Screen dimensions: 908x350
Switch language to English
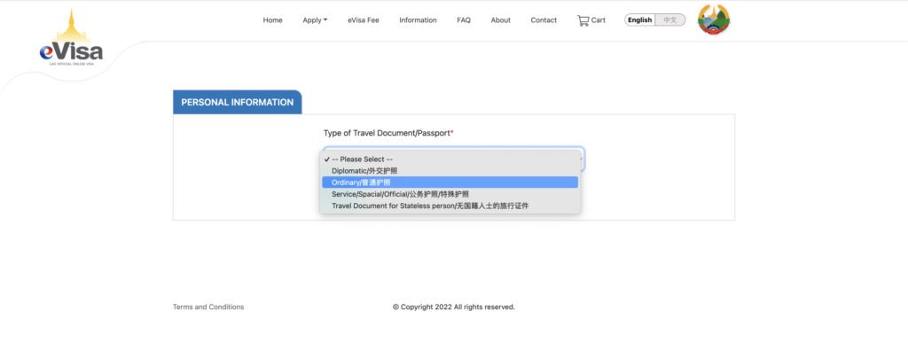tap(640, 20)
